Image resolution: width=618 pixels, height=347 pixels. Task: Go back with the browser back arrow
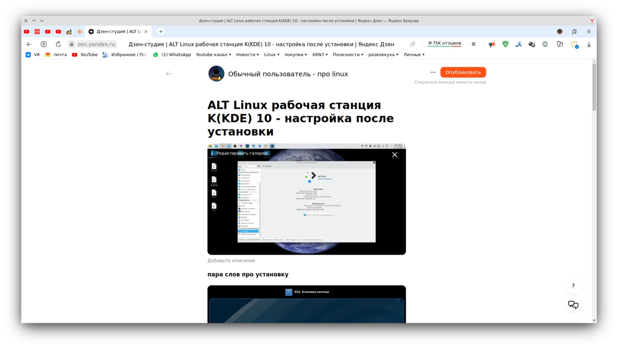(x=29, y=44)
